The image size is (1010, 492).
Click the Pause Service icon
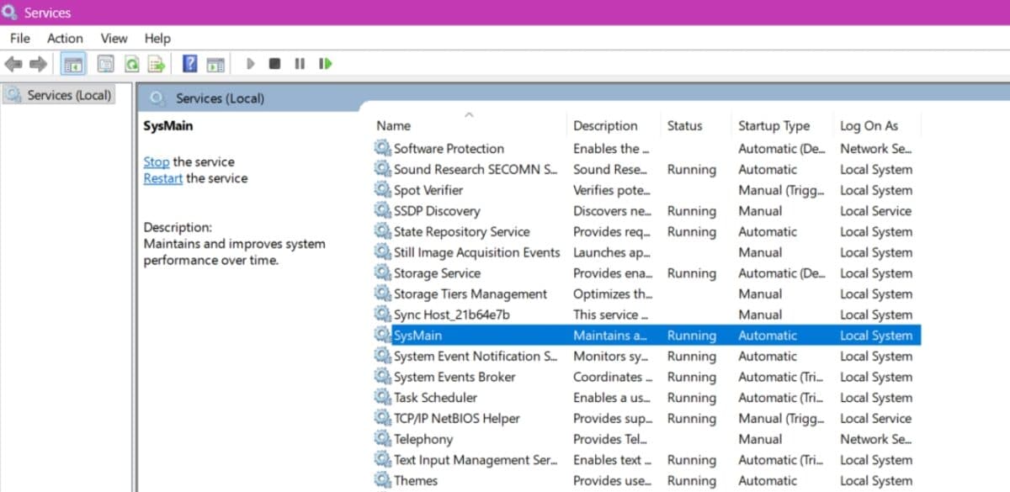[x=300, y=64]
